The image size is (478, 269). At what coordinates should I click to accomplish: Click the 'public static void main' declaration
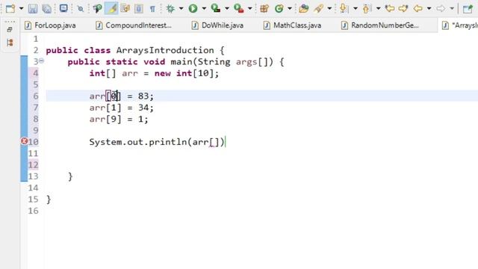pyautogui.click(x=176, y=62)
